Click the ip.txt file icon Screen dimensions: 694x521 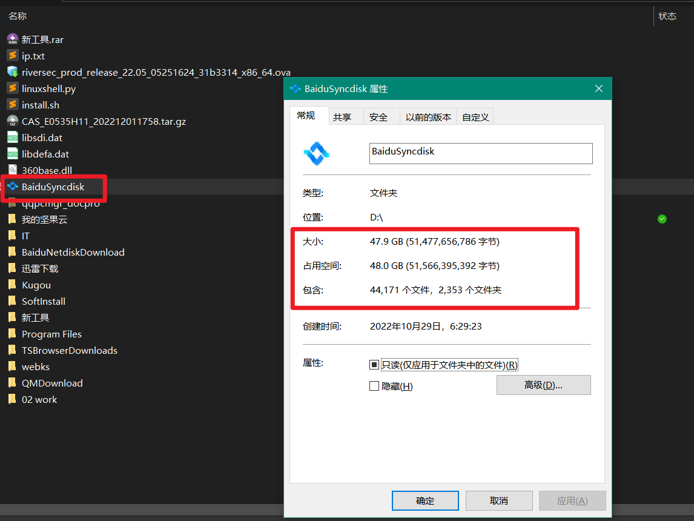12,56
